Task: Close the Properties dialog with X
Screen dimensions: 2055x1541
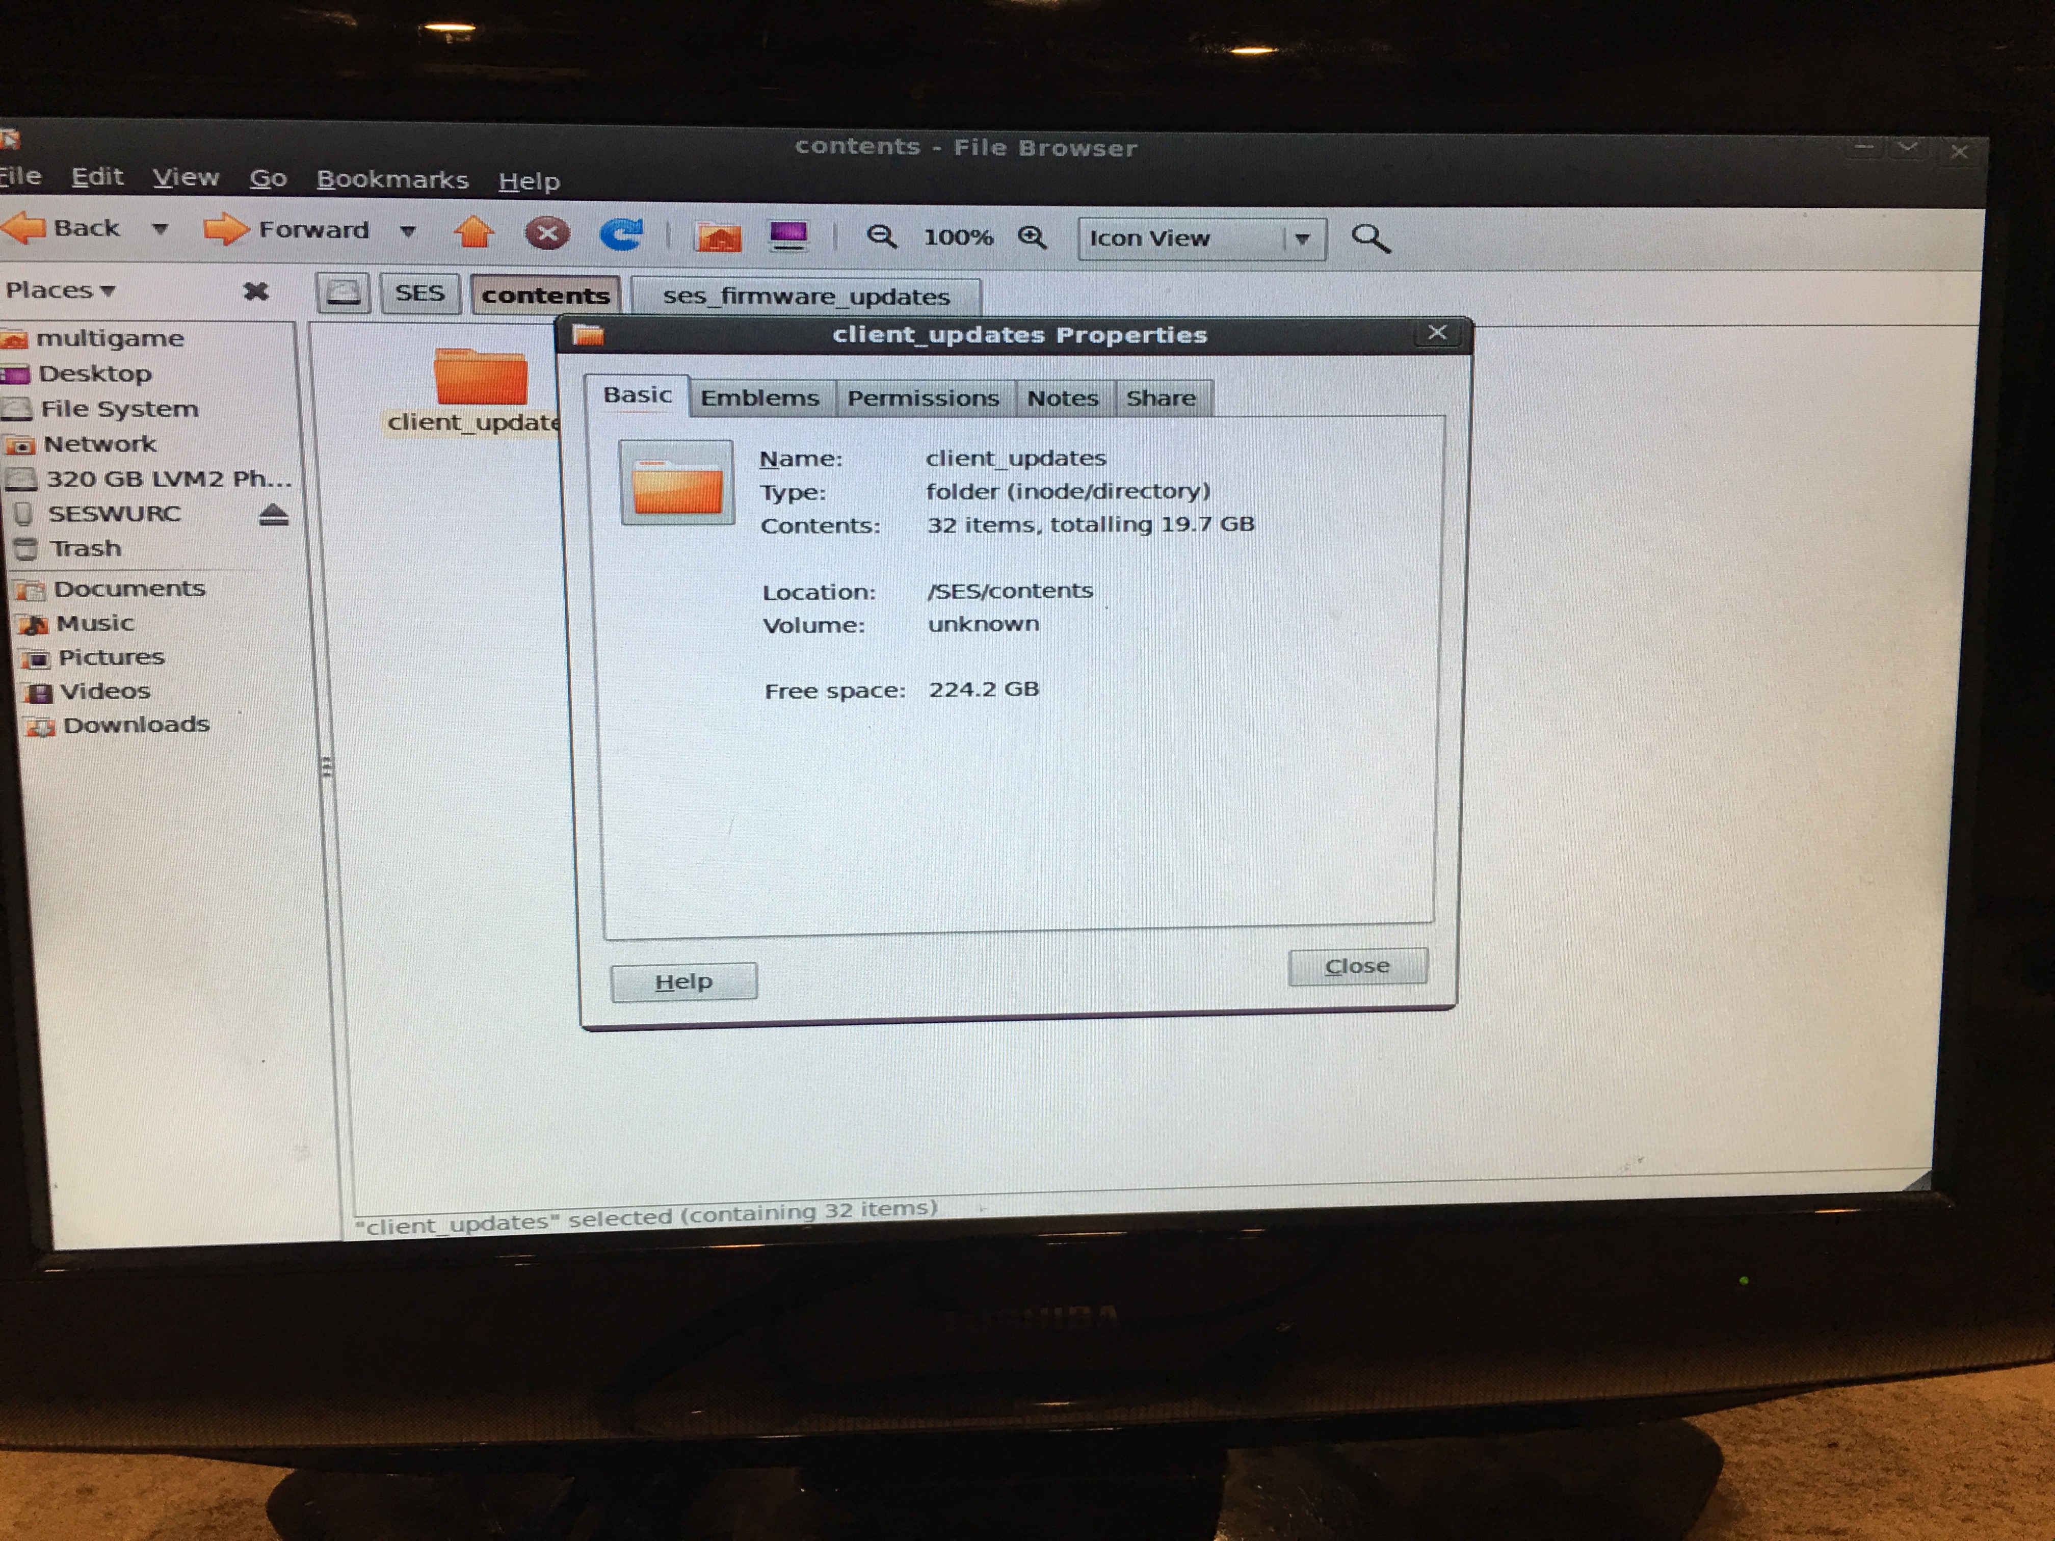Action: coord(1437,333)
